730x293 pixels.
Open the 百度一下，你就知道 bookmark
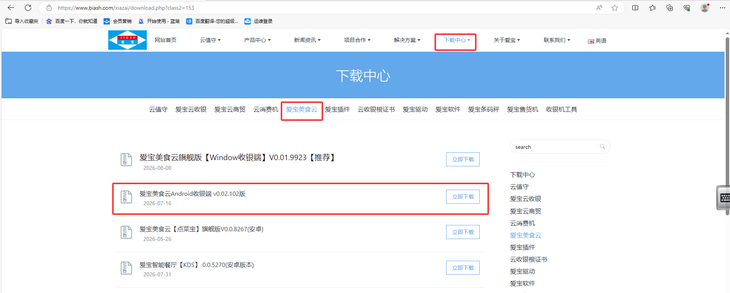pyautogui.click(x=72, y=21)
